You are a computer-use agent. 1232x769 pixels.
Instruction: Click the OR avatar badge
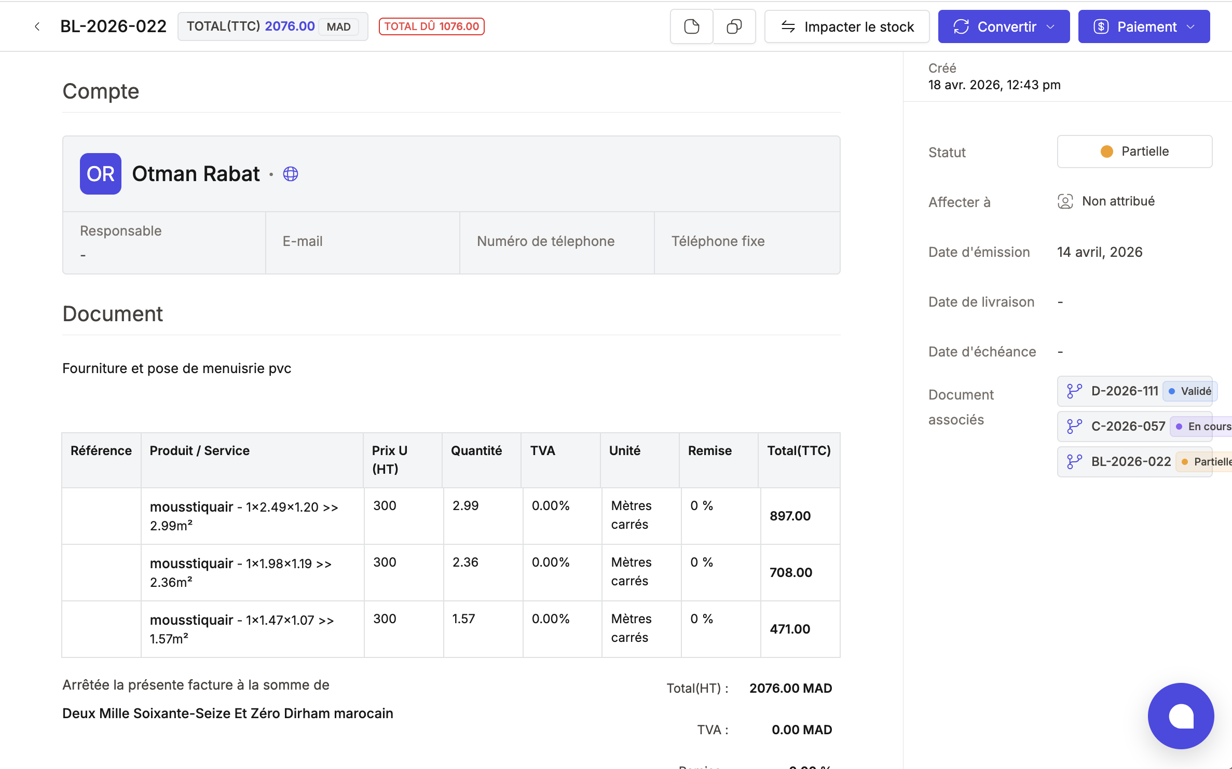[x=101, y=174]
